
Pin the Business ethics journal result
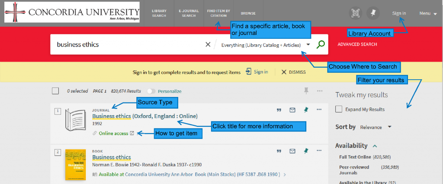click(306, 110)
